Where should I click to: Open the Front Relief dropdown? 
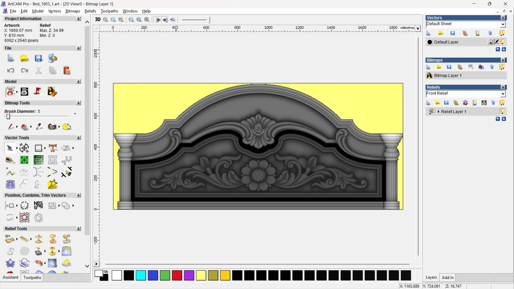503,94
